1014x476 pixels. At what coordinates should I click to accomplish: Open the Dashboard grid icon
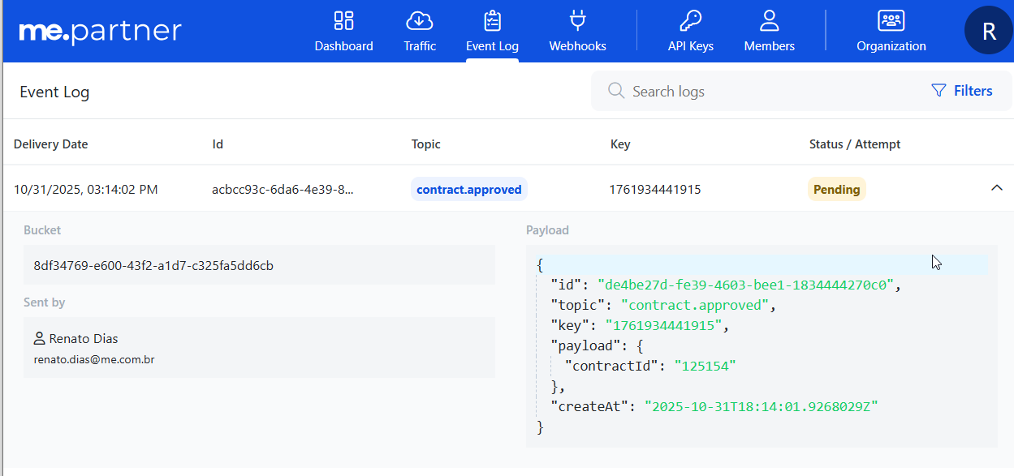click(x=343, y=21)
